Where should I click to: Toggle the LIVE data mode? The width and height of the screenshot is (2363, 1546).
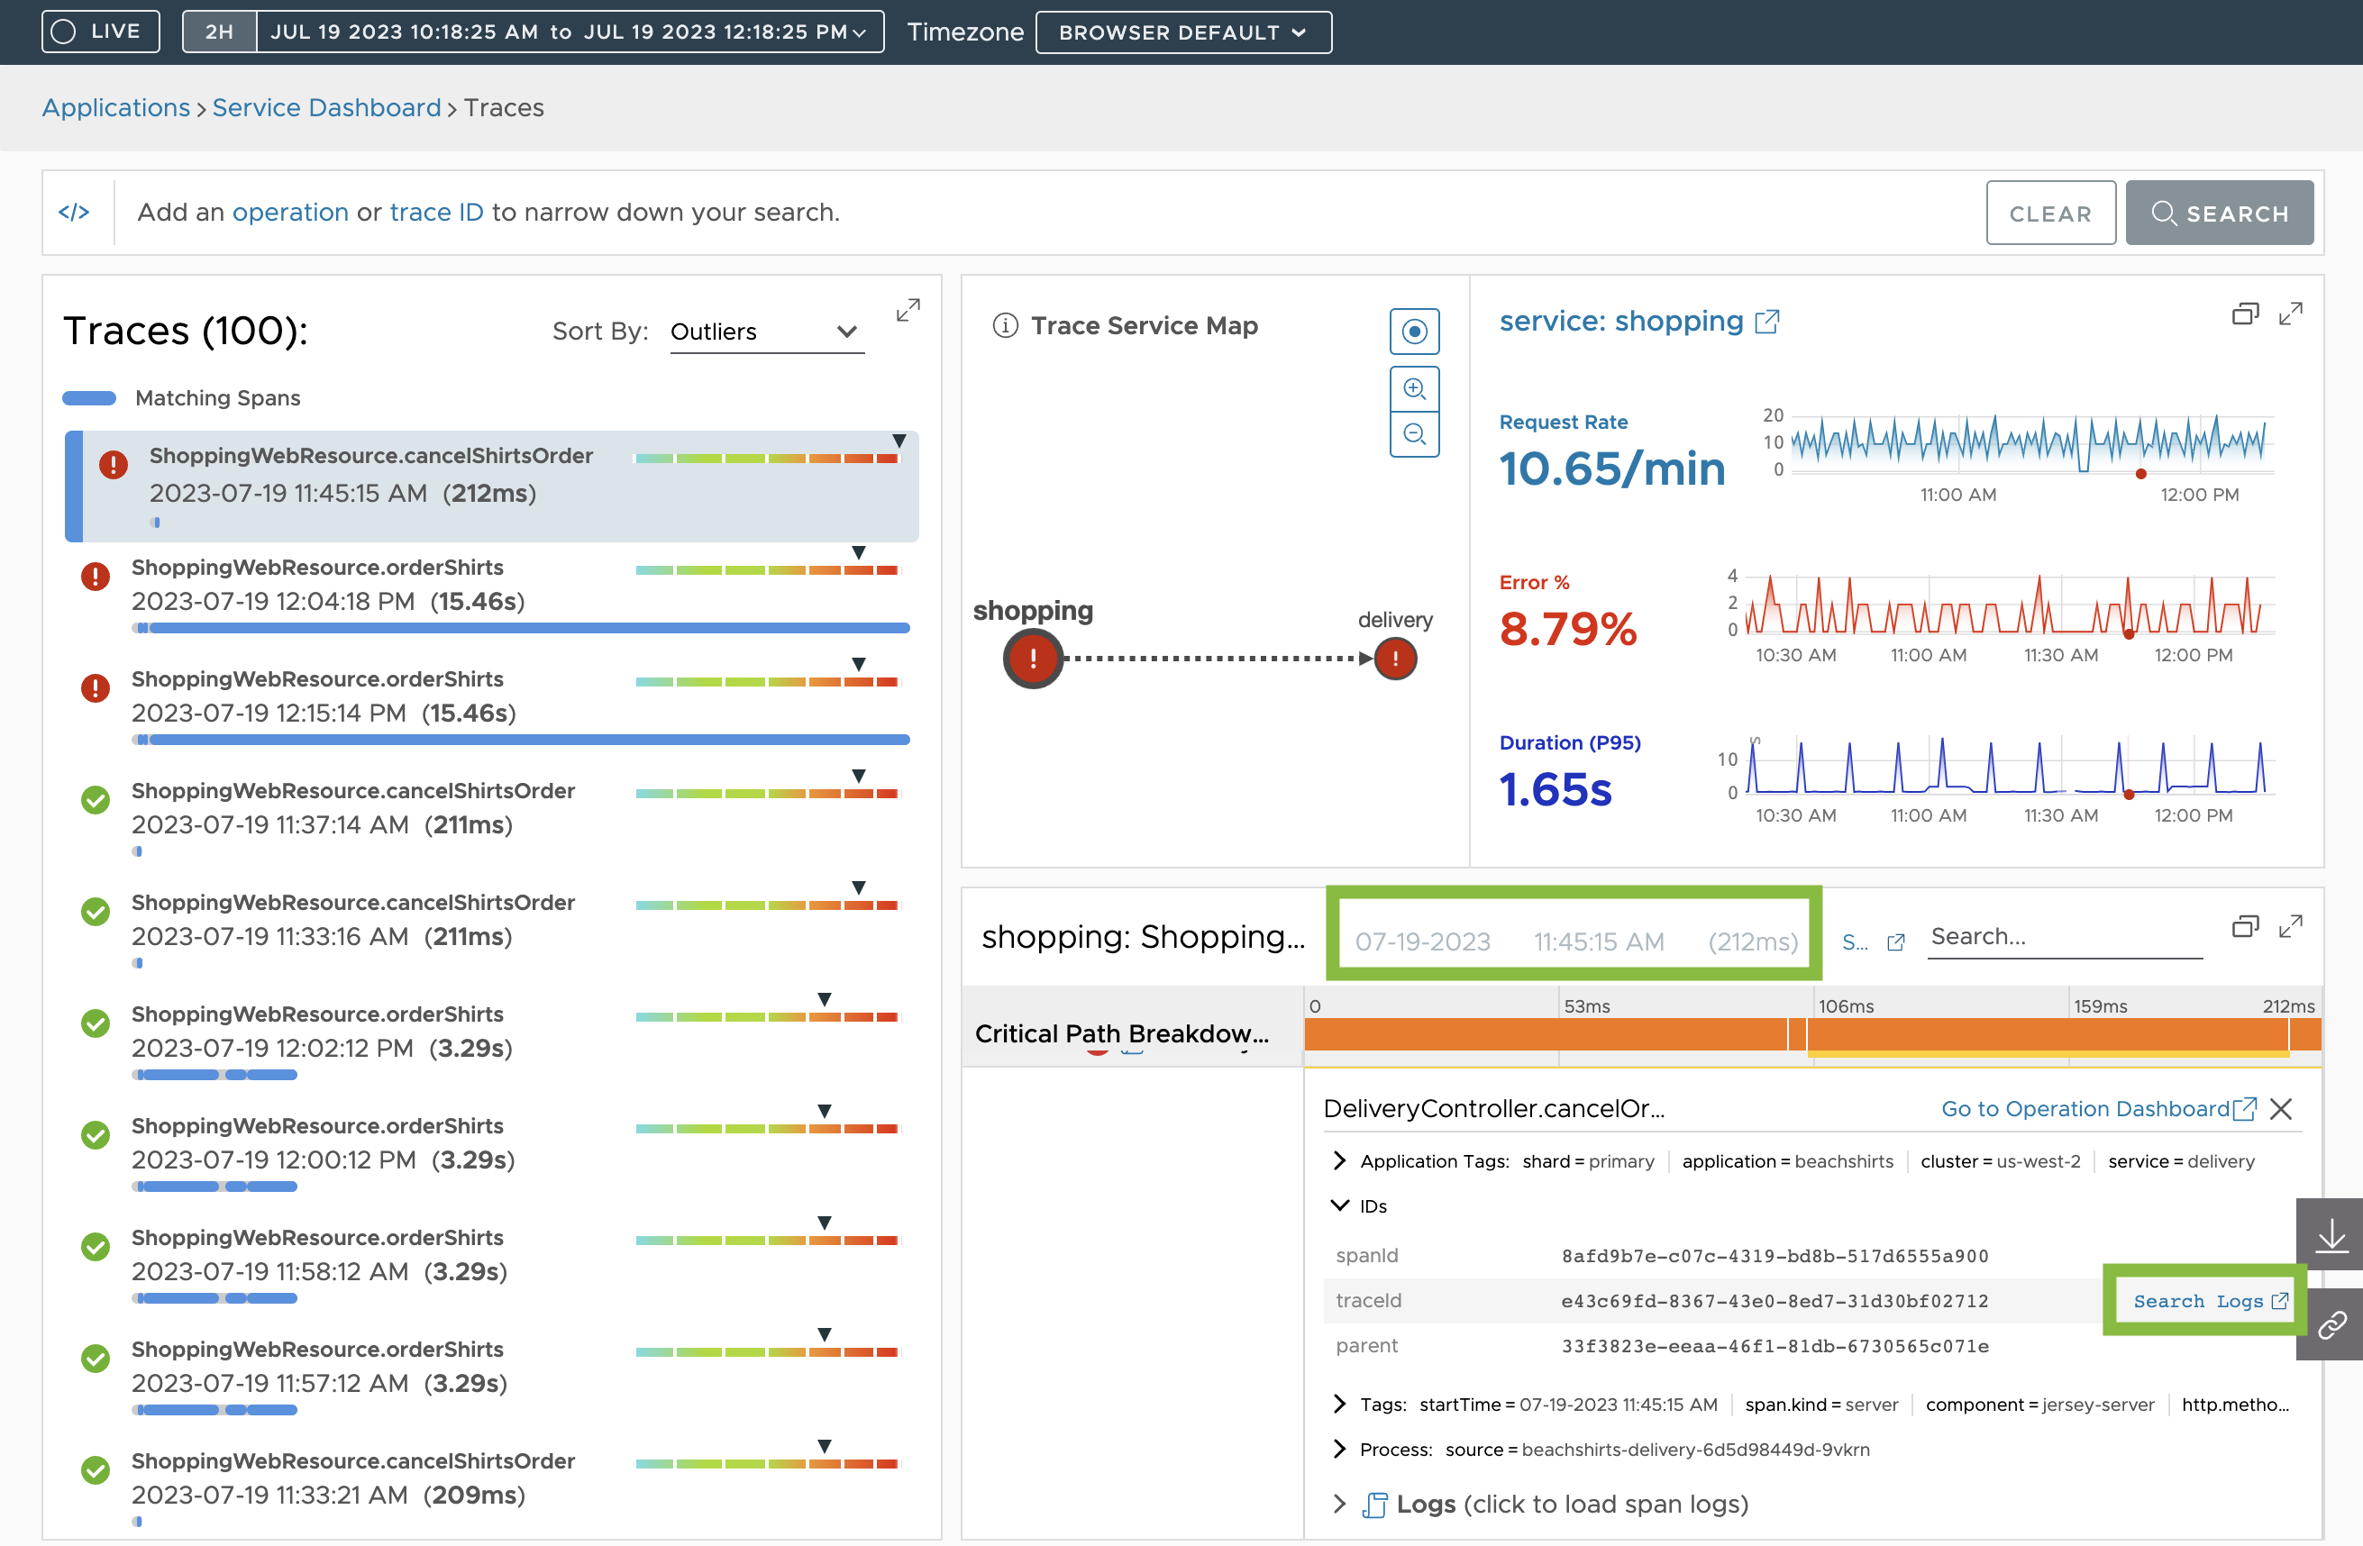coord(100,32)
